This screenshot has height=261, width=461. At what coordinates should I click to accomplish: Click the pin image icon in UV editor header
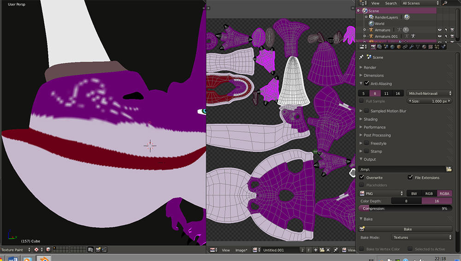pyautogui.click(x=336, y=250)
